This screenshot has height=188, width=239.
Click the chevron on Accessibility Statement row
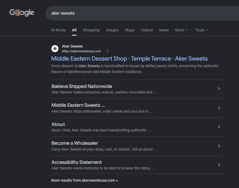(219, 165)
